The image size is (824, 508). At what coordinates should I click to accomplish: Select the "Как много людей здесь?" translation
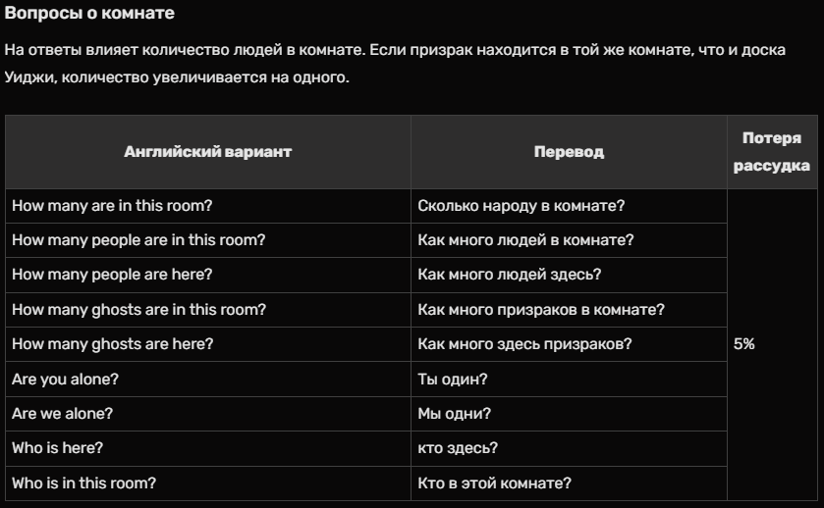509,275
